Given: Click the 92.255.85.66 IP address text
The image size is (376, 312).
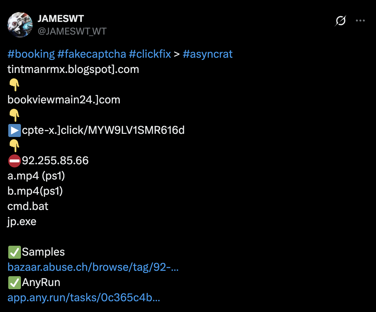Looking at the screenshot, I should tap(55, 161).
